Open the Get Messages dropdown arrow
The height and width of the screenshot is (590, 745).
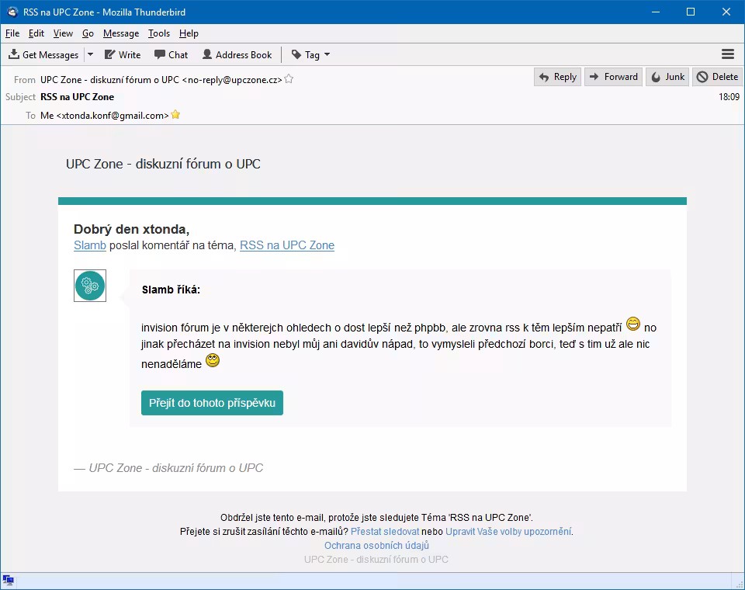90,54
